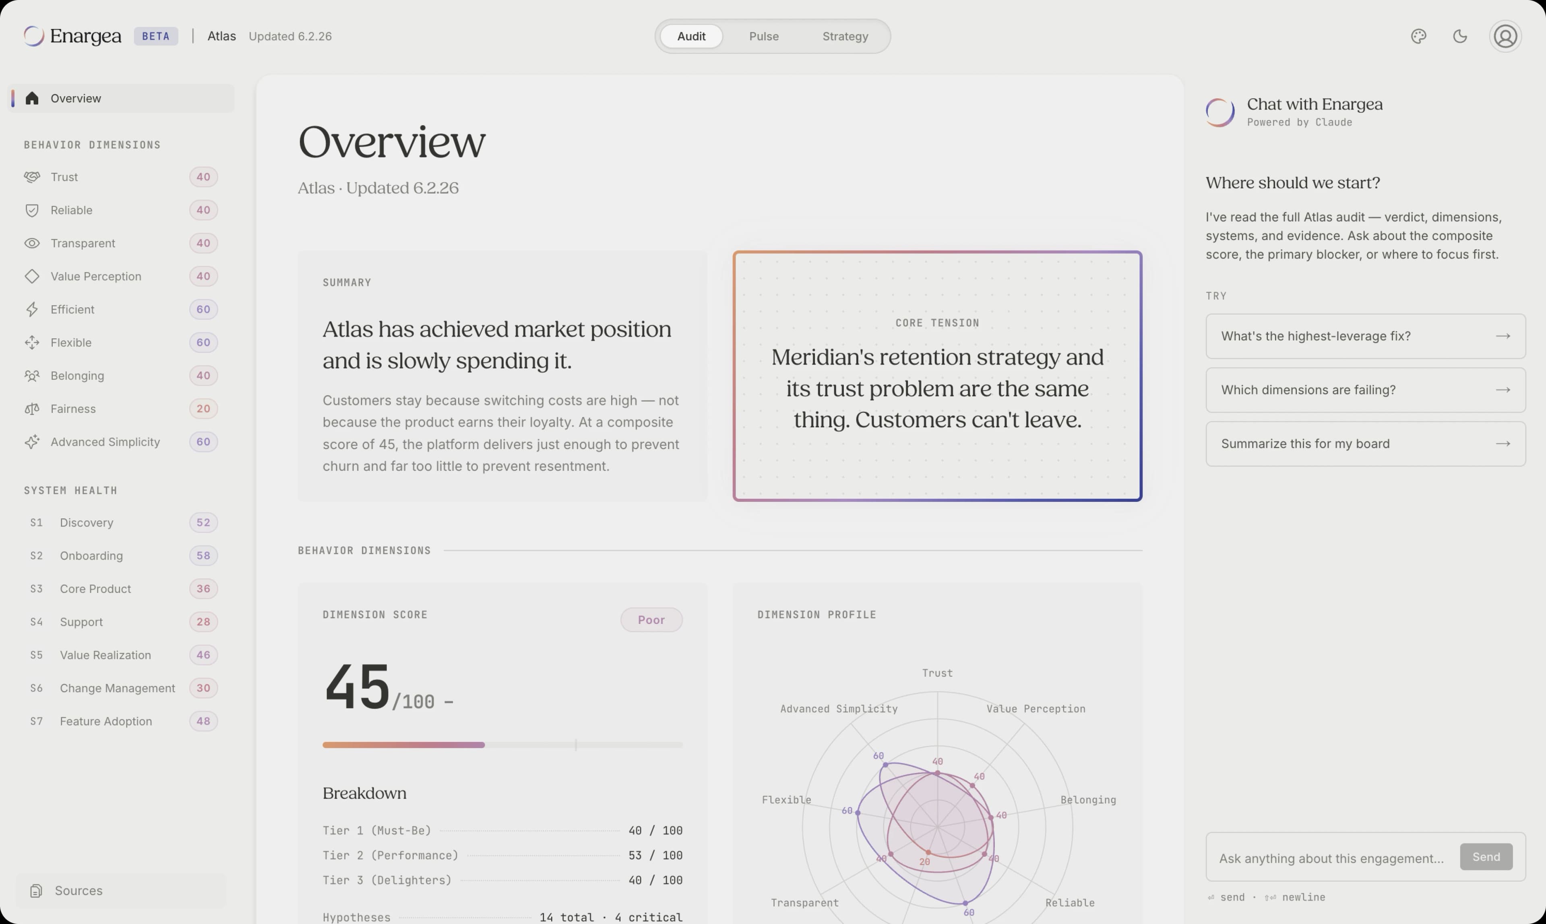Switch to the Strategy tab
The image size is (1546, 924).
845,36
